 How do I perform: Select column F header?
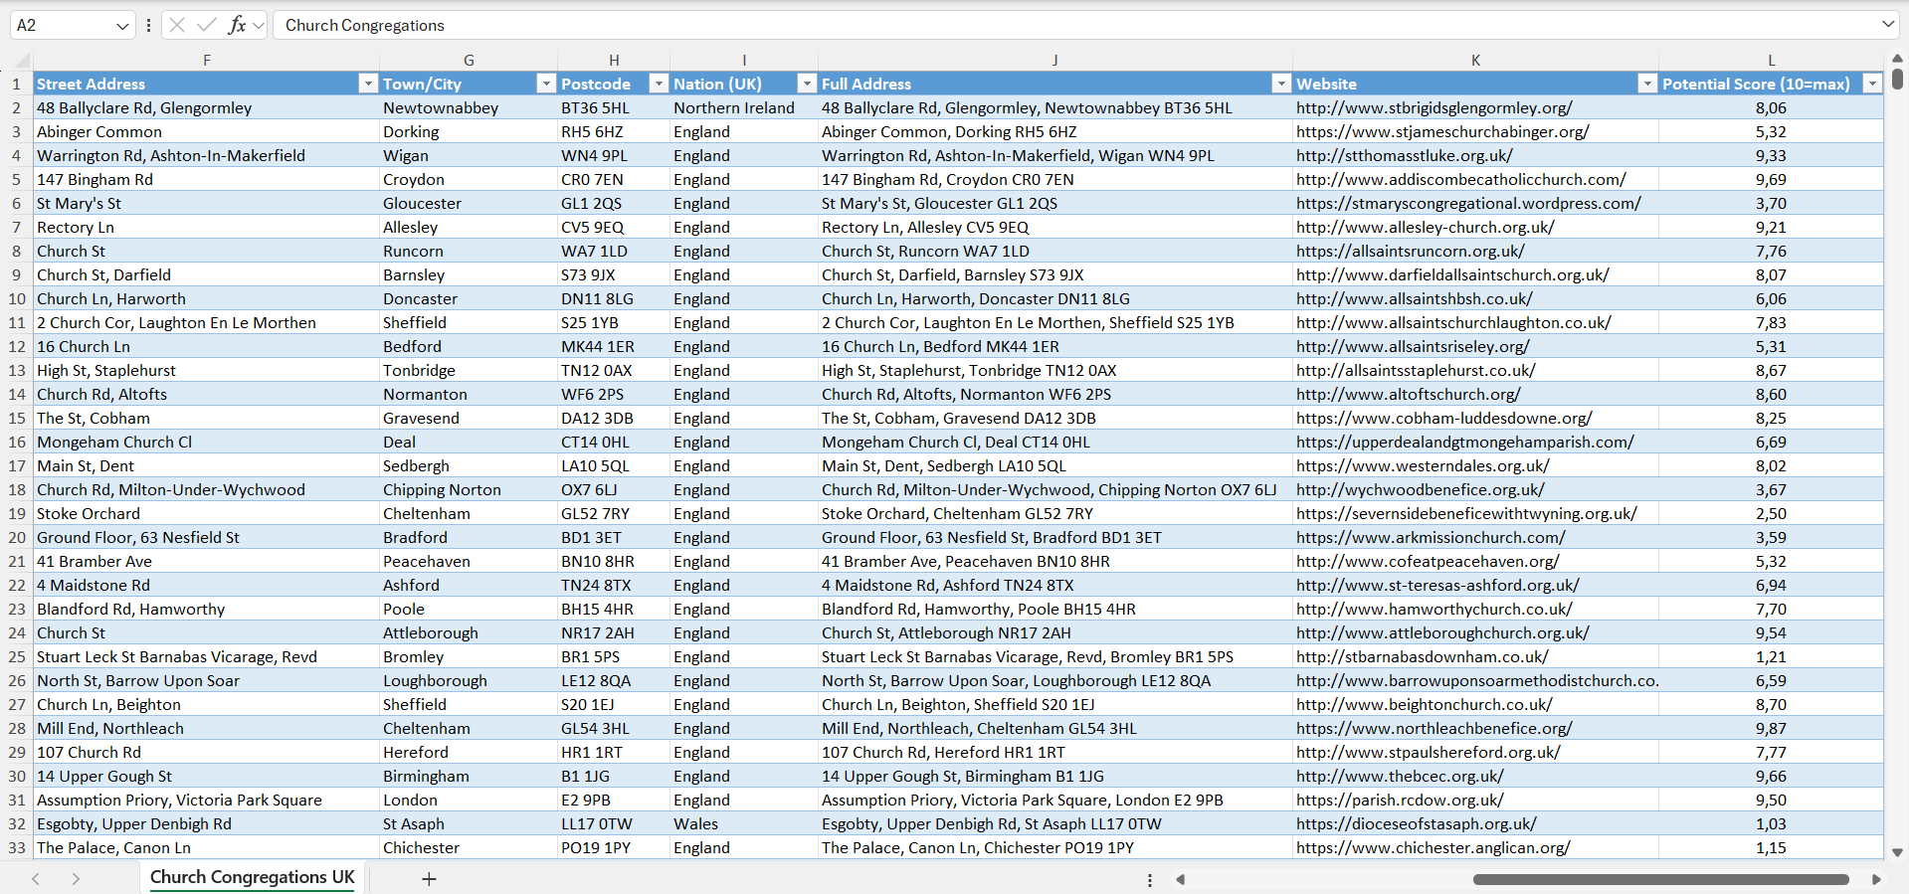207,61
